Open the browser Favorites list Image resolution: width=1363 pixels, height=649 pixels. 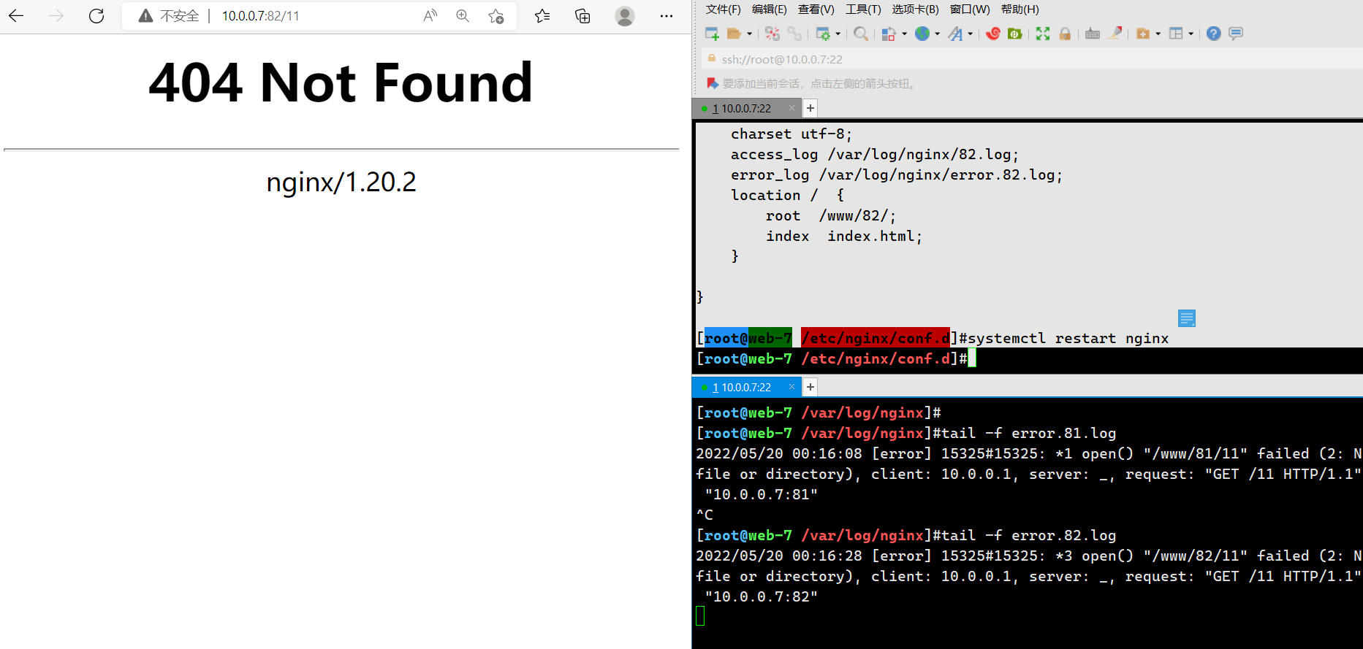(542, 16)
